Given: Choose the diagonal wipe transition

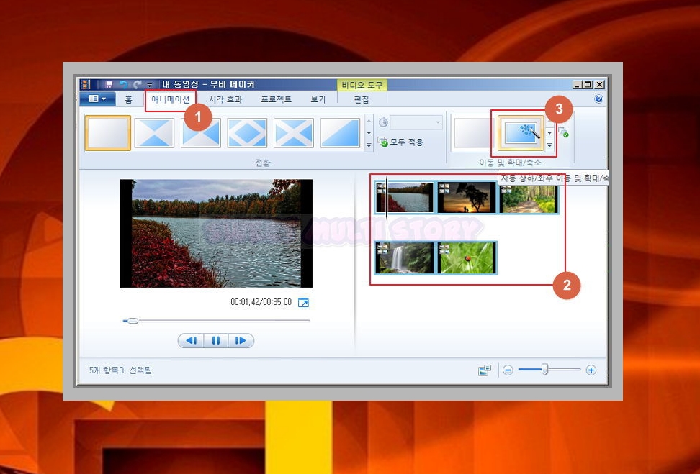Looking at the screenshot, I should click(x=340, y=133).
